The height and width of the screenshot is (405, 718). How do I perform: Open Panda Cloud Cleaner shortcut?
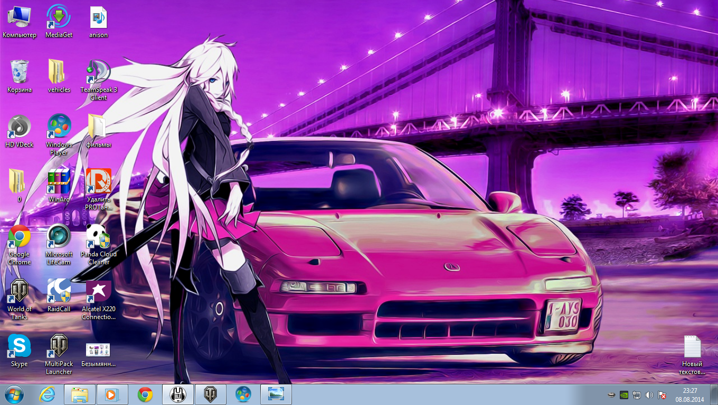pos(99,244)
